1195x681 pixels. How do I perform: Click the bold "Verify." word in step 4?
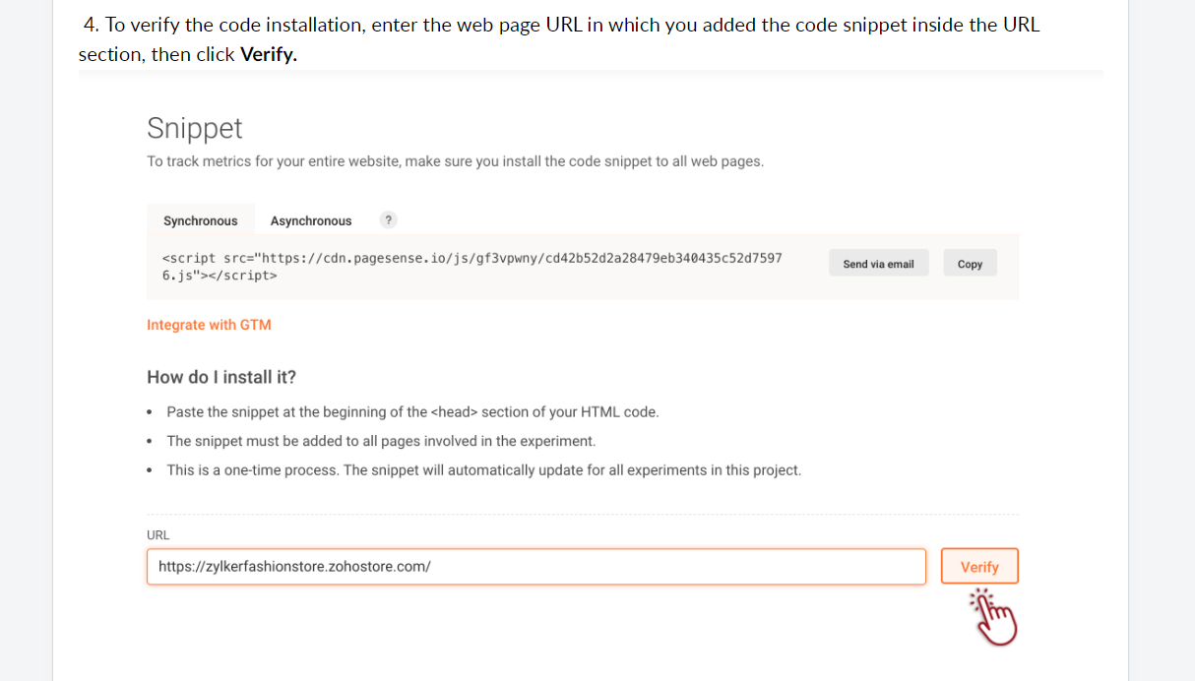(x=268, y=54)
